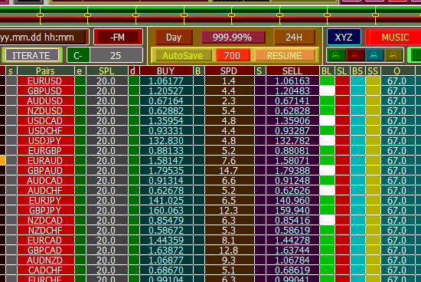Toggle the 'B' cell in NZDUSD row
The image size is (421, 282).
tap(199, 110)
